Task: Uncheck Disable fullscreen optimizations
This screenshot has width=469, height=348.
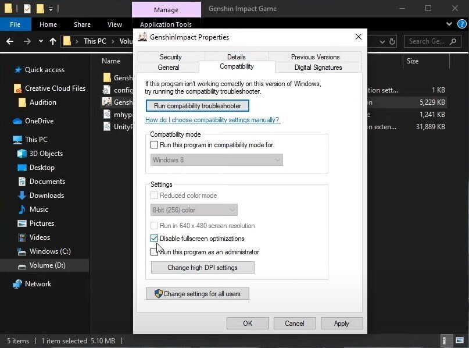Action: [x=154, y=239]
